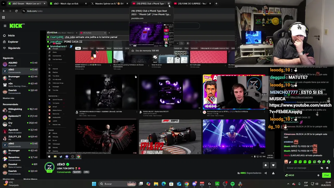Image resolution: width=334 pixels, height=188 pixels.
Task: Open site info icon beside kick.com address
Action: [24, 11]
